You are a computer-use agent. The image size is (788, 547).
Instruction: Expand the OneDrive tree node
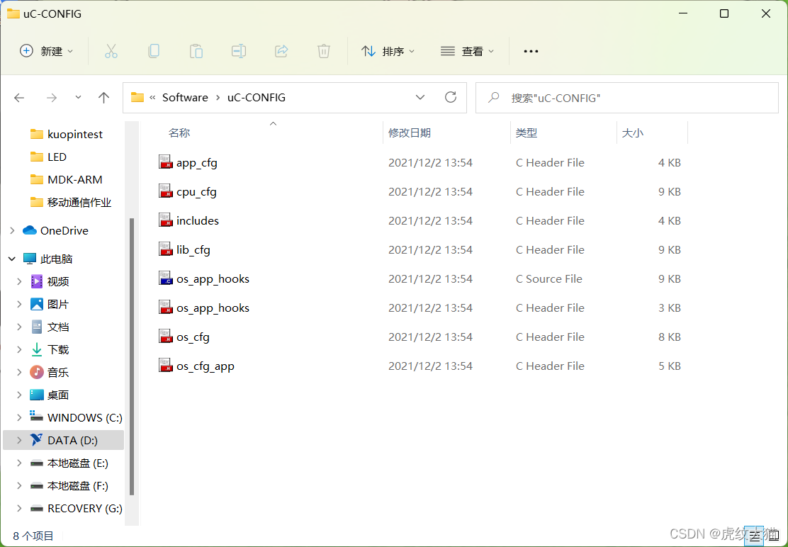[x=12, y=230]
